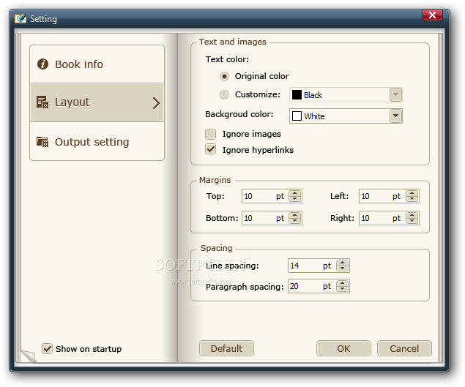Click the white color swatch

pyautogui.click(x=297, y=116)
